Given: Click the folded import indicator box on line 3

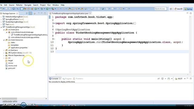Looking at the screenshot, I should (x=135, y=23).
